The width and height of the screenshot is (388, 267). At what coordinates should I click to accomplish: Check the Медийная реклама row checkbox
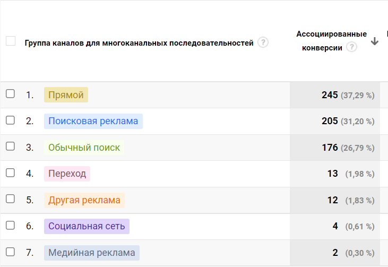pos(10,252)
